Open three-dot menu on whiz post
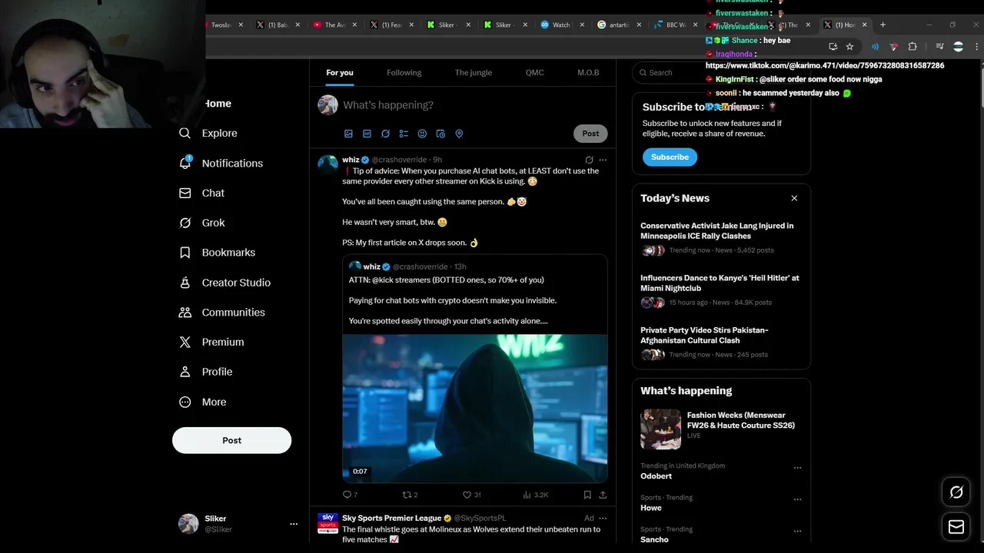This screenshot has width=984, height=553. click(603, 160)
